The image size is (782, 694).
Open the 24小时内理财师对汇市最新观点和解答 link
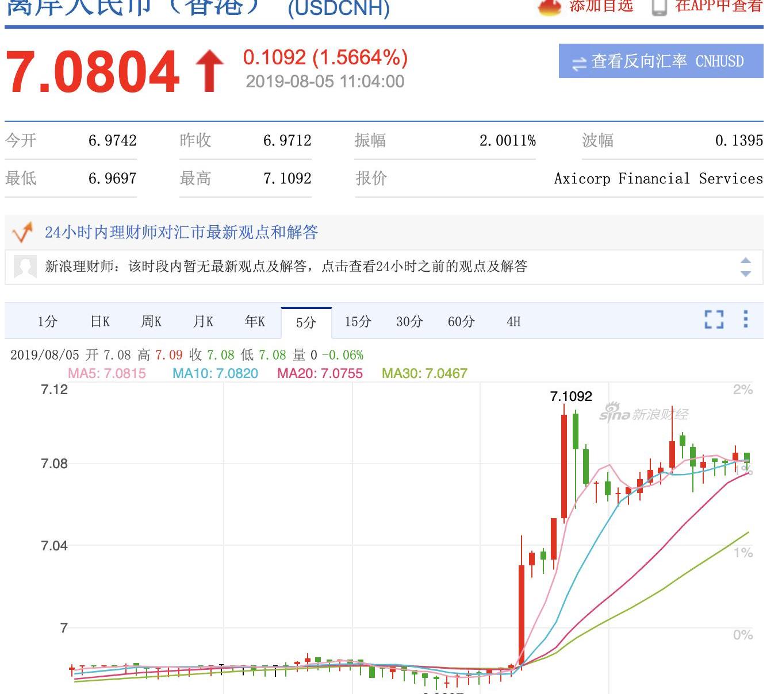(x=181, y=232)
